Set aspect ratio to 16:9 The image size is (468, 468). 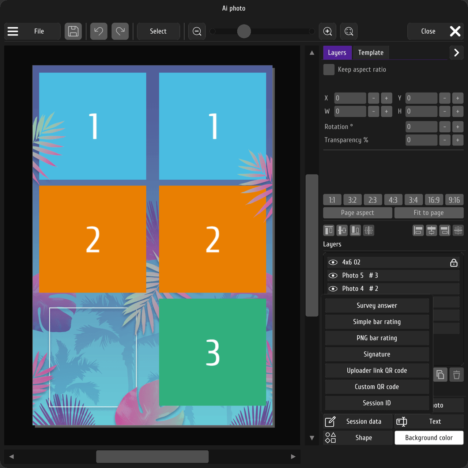tap(434, 200)
